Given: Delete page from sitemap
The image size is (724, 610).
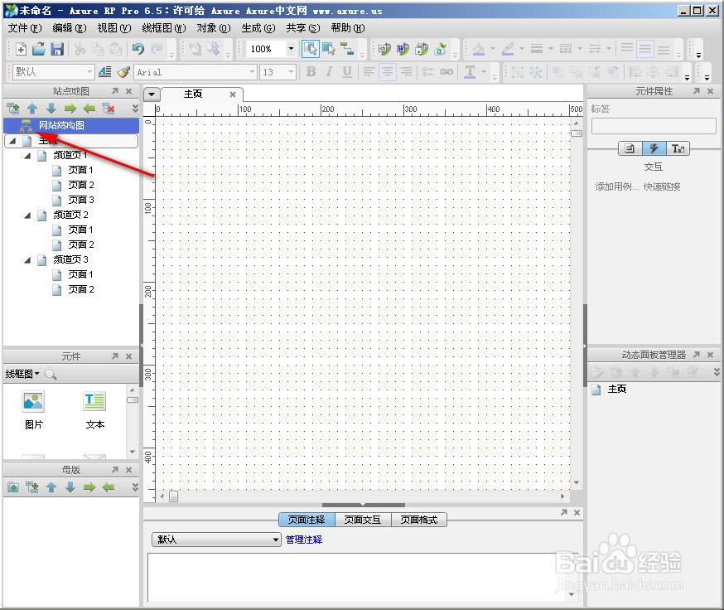Looking at the screenshot, I should point(109,109).
